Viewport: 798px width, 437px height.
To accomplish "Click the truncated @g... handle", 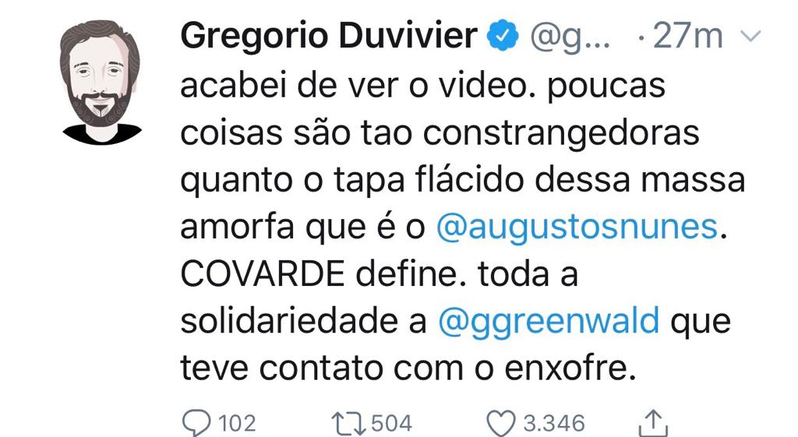I will (570, 37).
